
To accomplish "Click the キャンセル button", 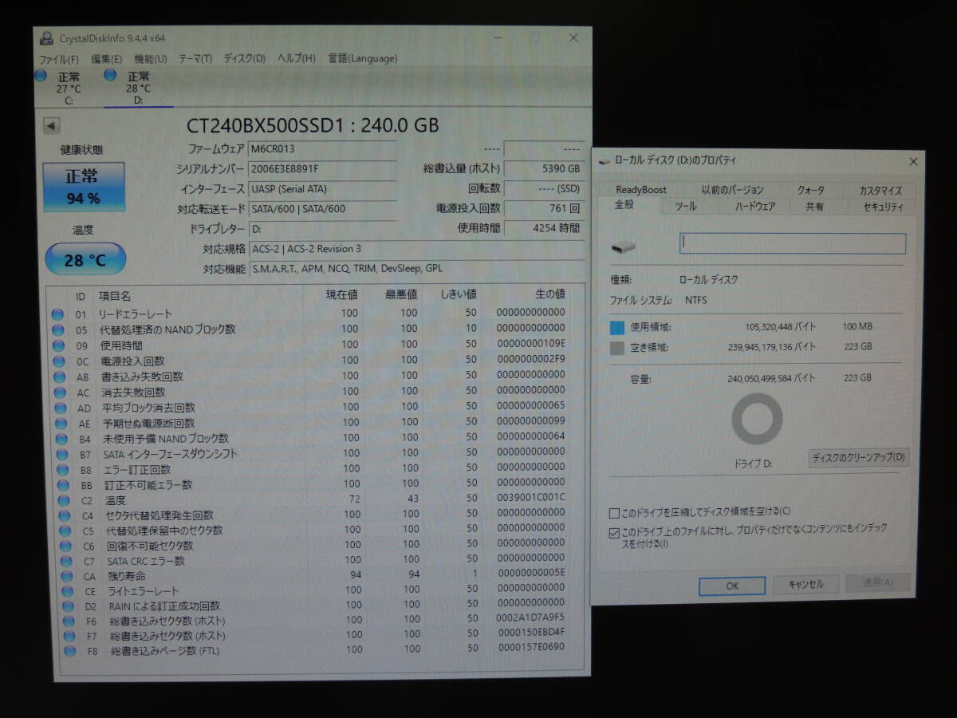I will coord(805,585).
